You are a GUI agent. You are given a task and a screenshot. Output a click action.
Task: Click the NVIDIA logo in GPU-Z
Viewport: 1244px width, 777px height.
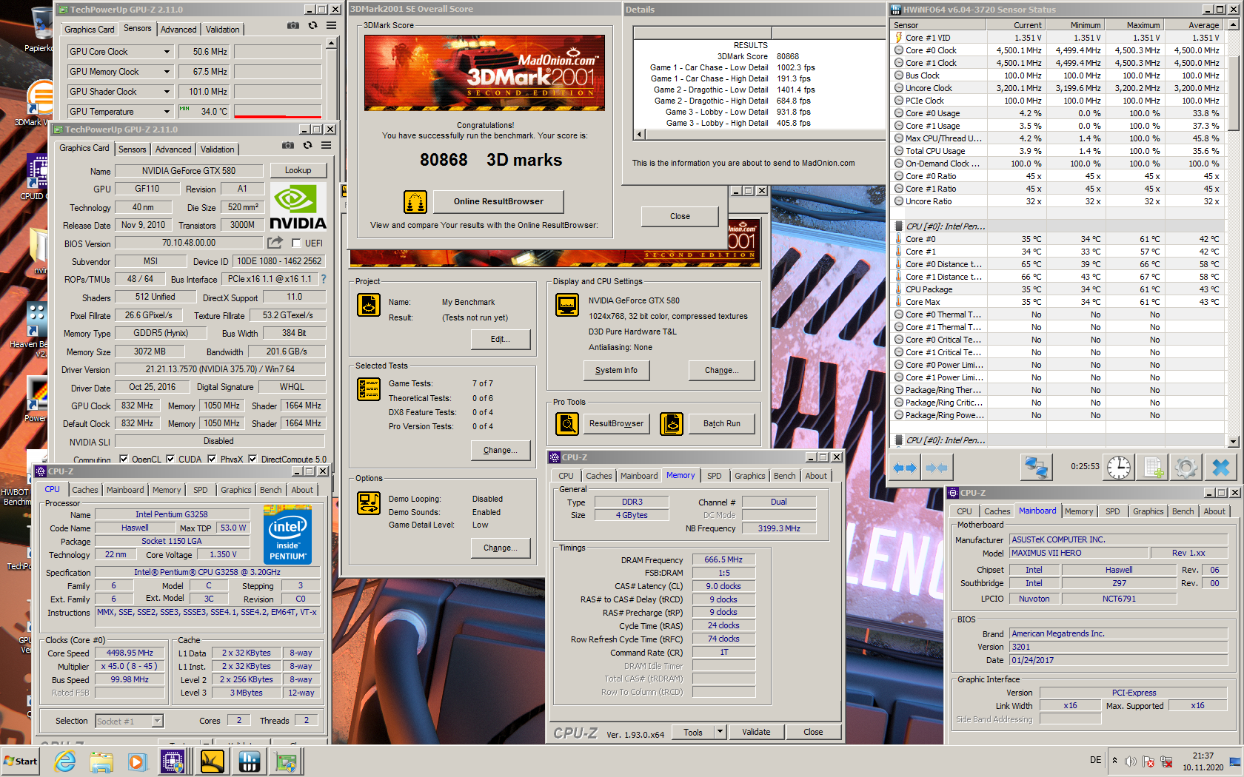pyautogui.click(x=298, y=206)
